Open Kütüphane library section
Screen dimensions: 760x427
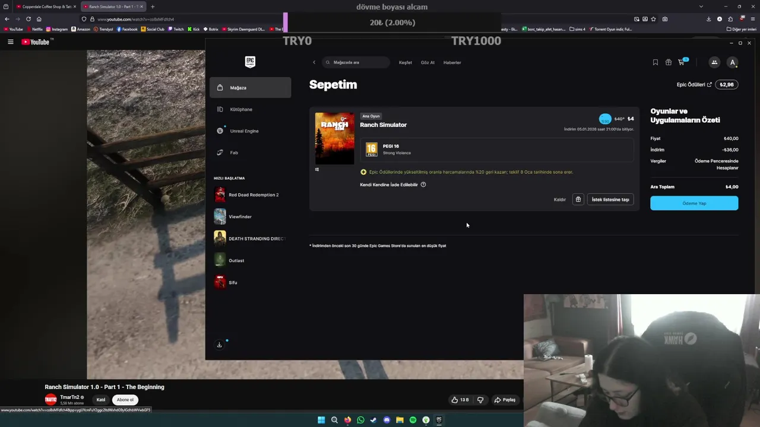tap(250, 109)
